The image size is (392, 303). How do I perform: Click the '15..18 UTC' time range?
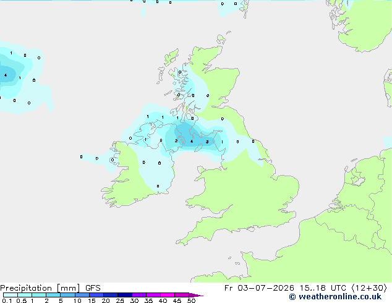[x=323, y=288]
